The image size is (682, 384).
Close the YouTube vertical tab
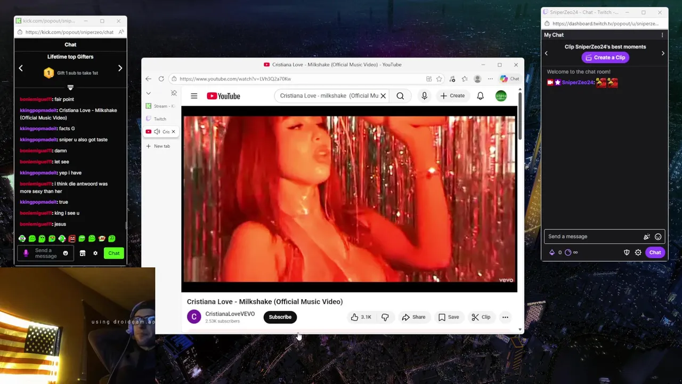click(x=173, y=132)
